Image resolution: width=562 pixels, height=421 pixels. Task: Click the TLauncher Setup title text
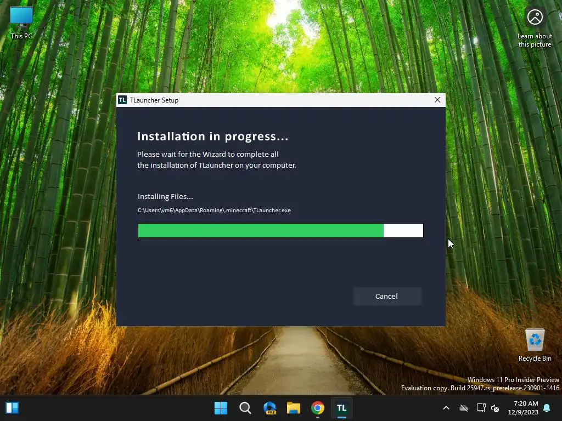(154, 100)
